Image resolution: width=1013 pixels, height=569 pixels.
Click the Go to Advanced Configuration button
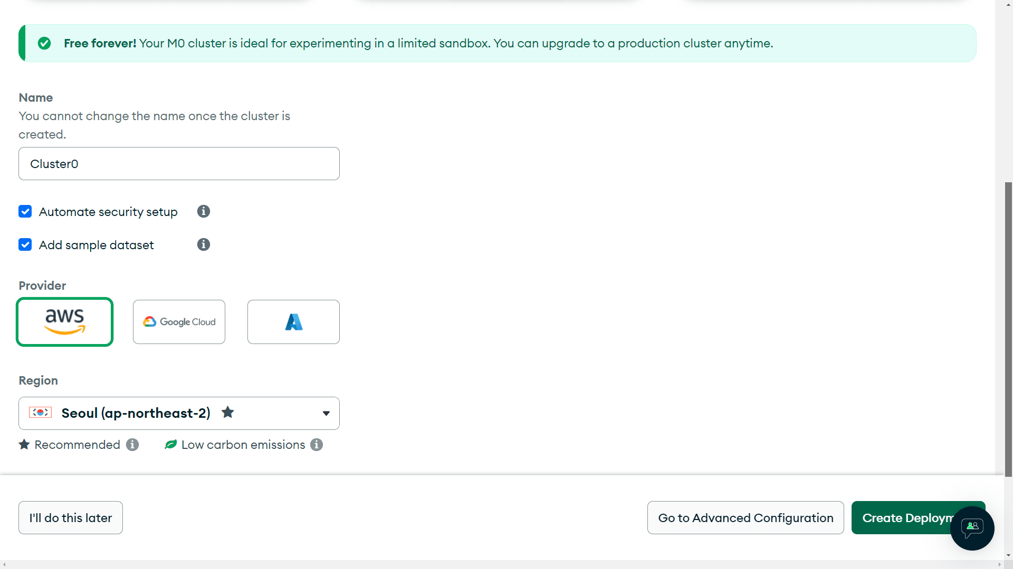[745, 517]
